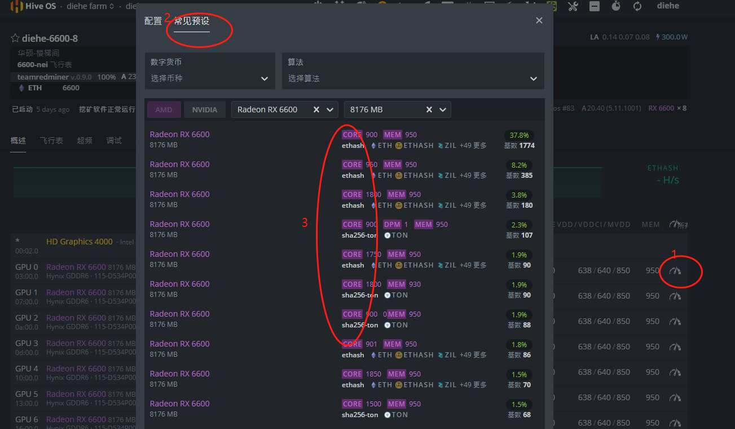Image resolution: width=735 pixels, height=429 pixels.
Task: Expand the Radeon RX 6600 model dropdown arrow
Action: coord(331,110)
